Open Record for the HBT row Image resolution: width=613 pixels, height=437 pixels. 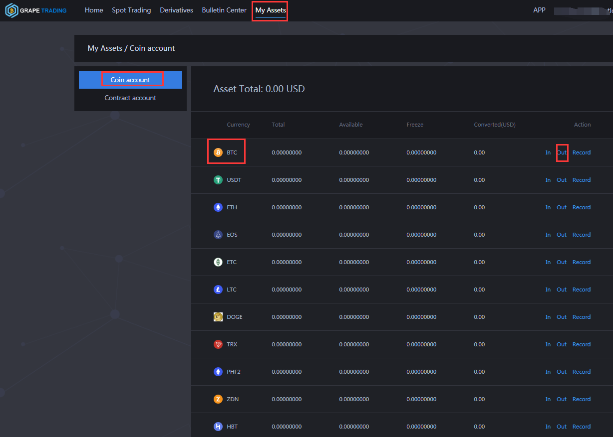tap(582, 427)
